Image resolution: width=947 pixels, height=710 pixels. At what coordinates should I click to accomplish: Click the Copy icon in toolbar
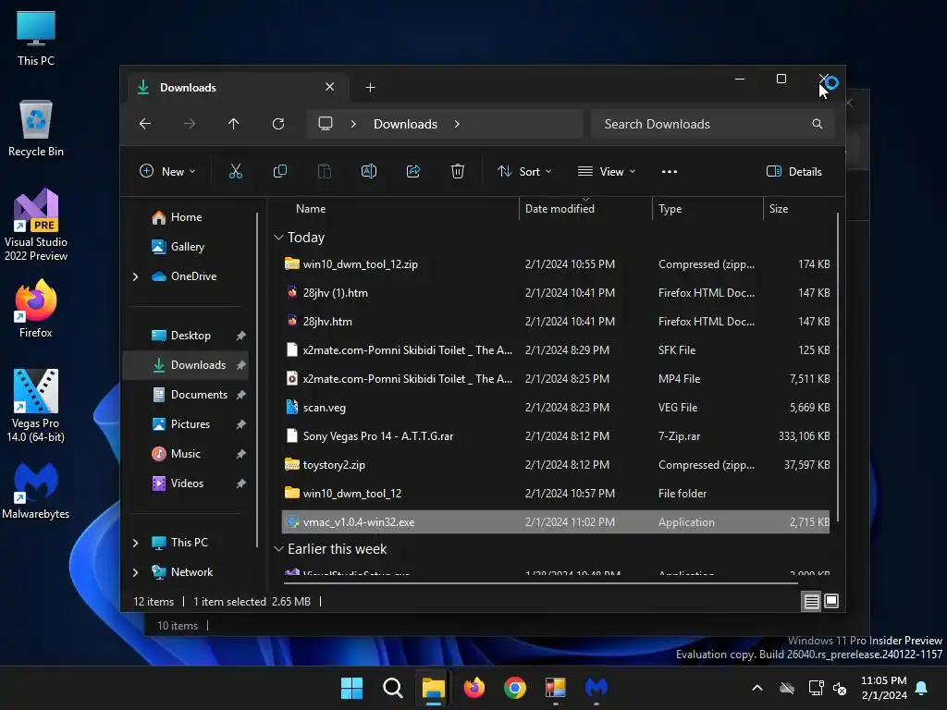pyautogui.click(x=279, y=171)
